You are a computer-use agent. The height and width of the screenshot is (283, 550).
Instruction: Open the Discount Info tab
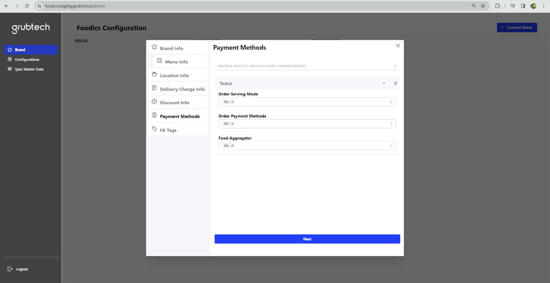pos(175,103)
